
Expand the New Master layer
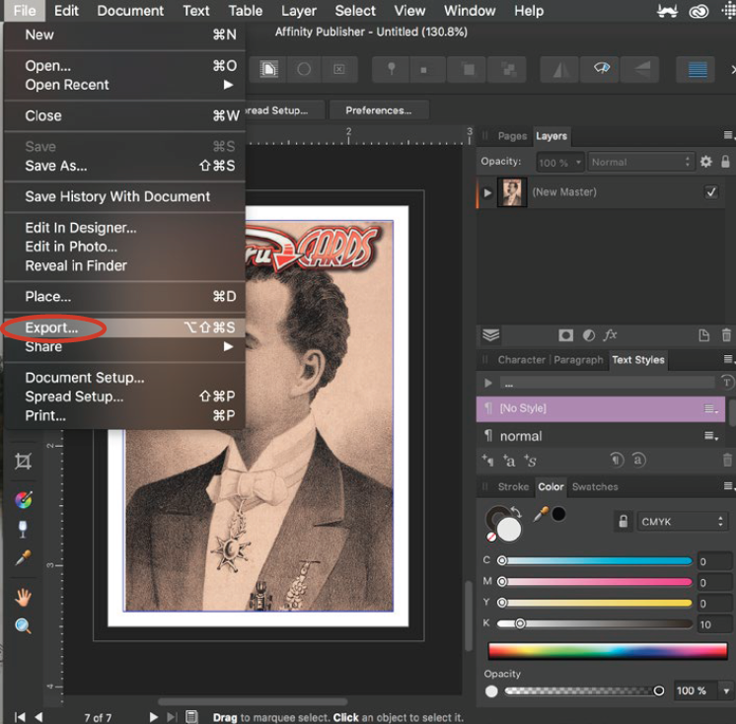[x=486, y=192]
